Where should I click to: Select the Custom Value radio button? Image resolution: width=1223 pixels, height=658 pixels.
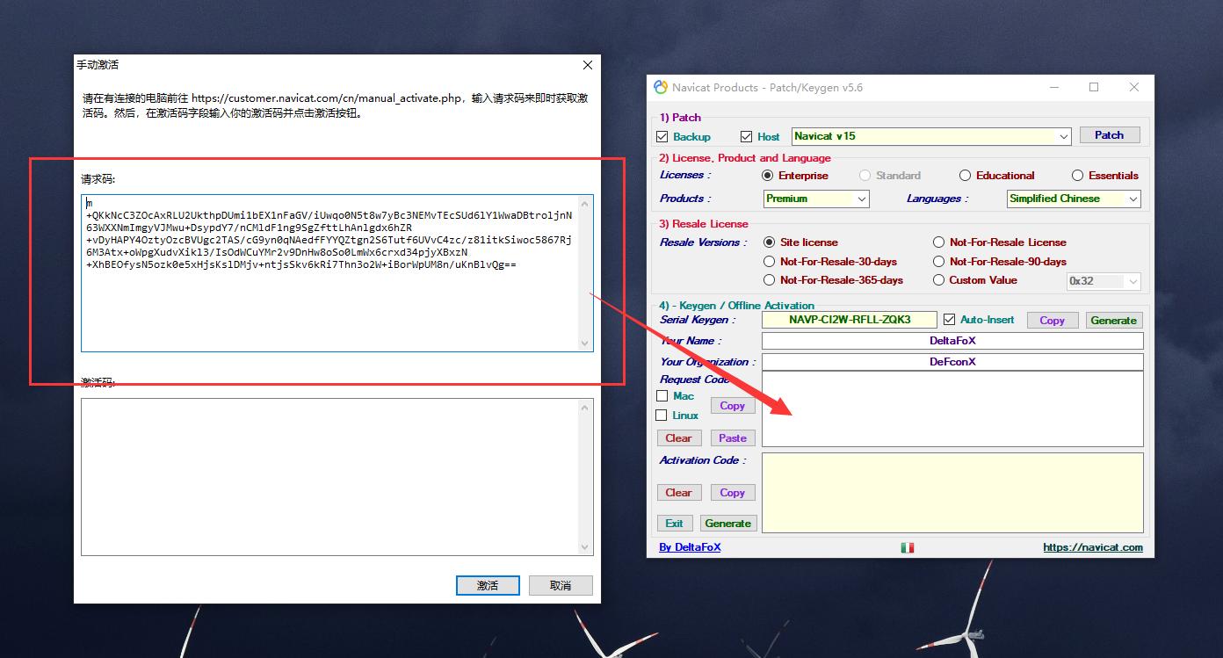[939, 280]
